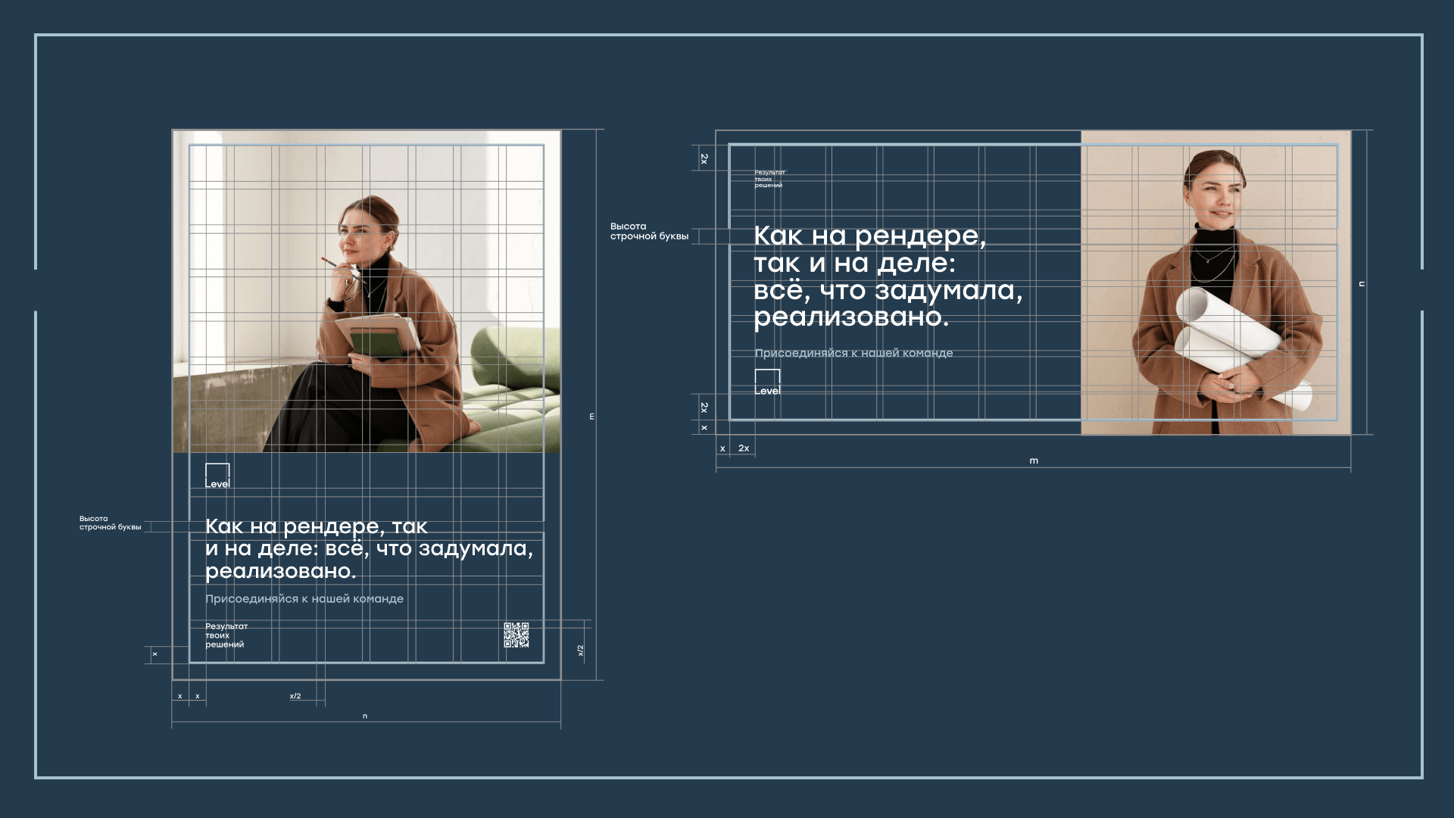Click the '2x' label at the banner's top left
Image resolution: width=1454 pixels, height=818 pixels.
tap(704, 159)
